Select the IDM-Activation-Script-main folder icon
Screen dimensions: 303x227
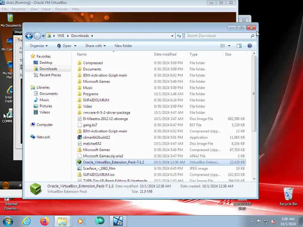tap(79, 75)
